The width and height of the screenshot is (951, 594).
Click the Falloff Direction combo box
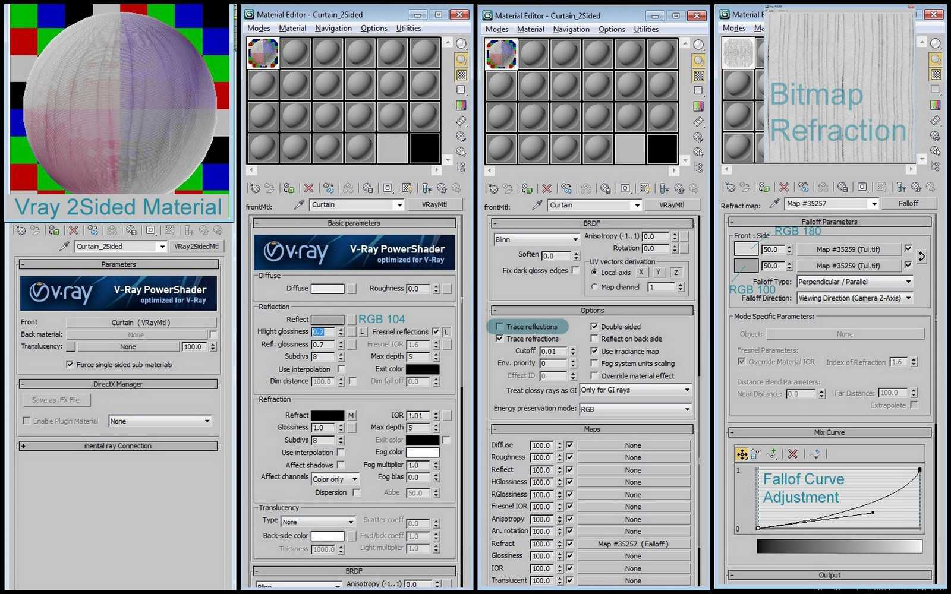point(855,298)
